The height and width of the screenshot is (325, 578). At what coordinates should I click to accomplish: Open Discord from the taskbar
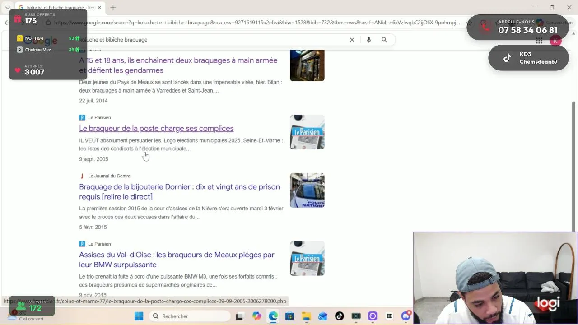point(406,316)
